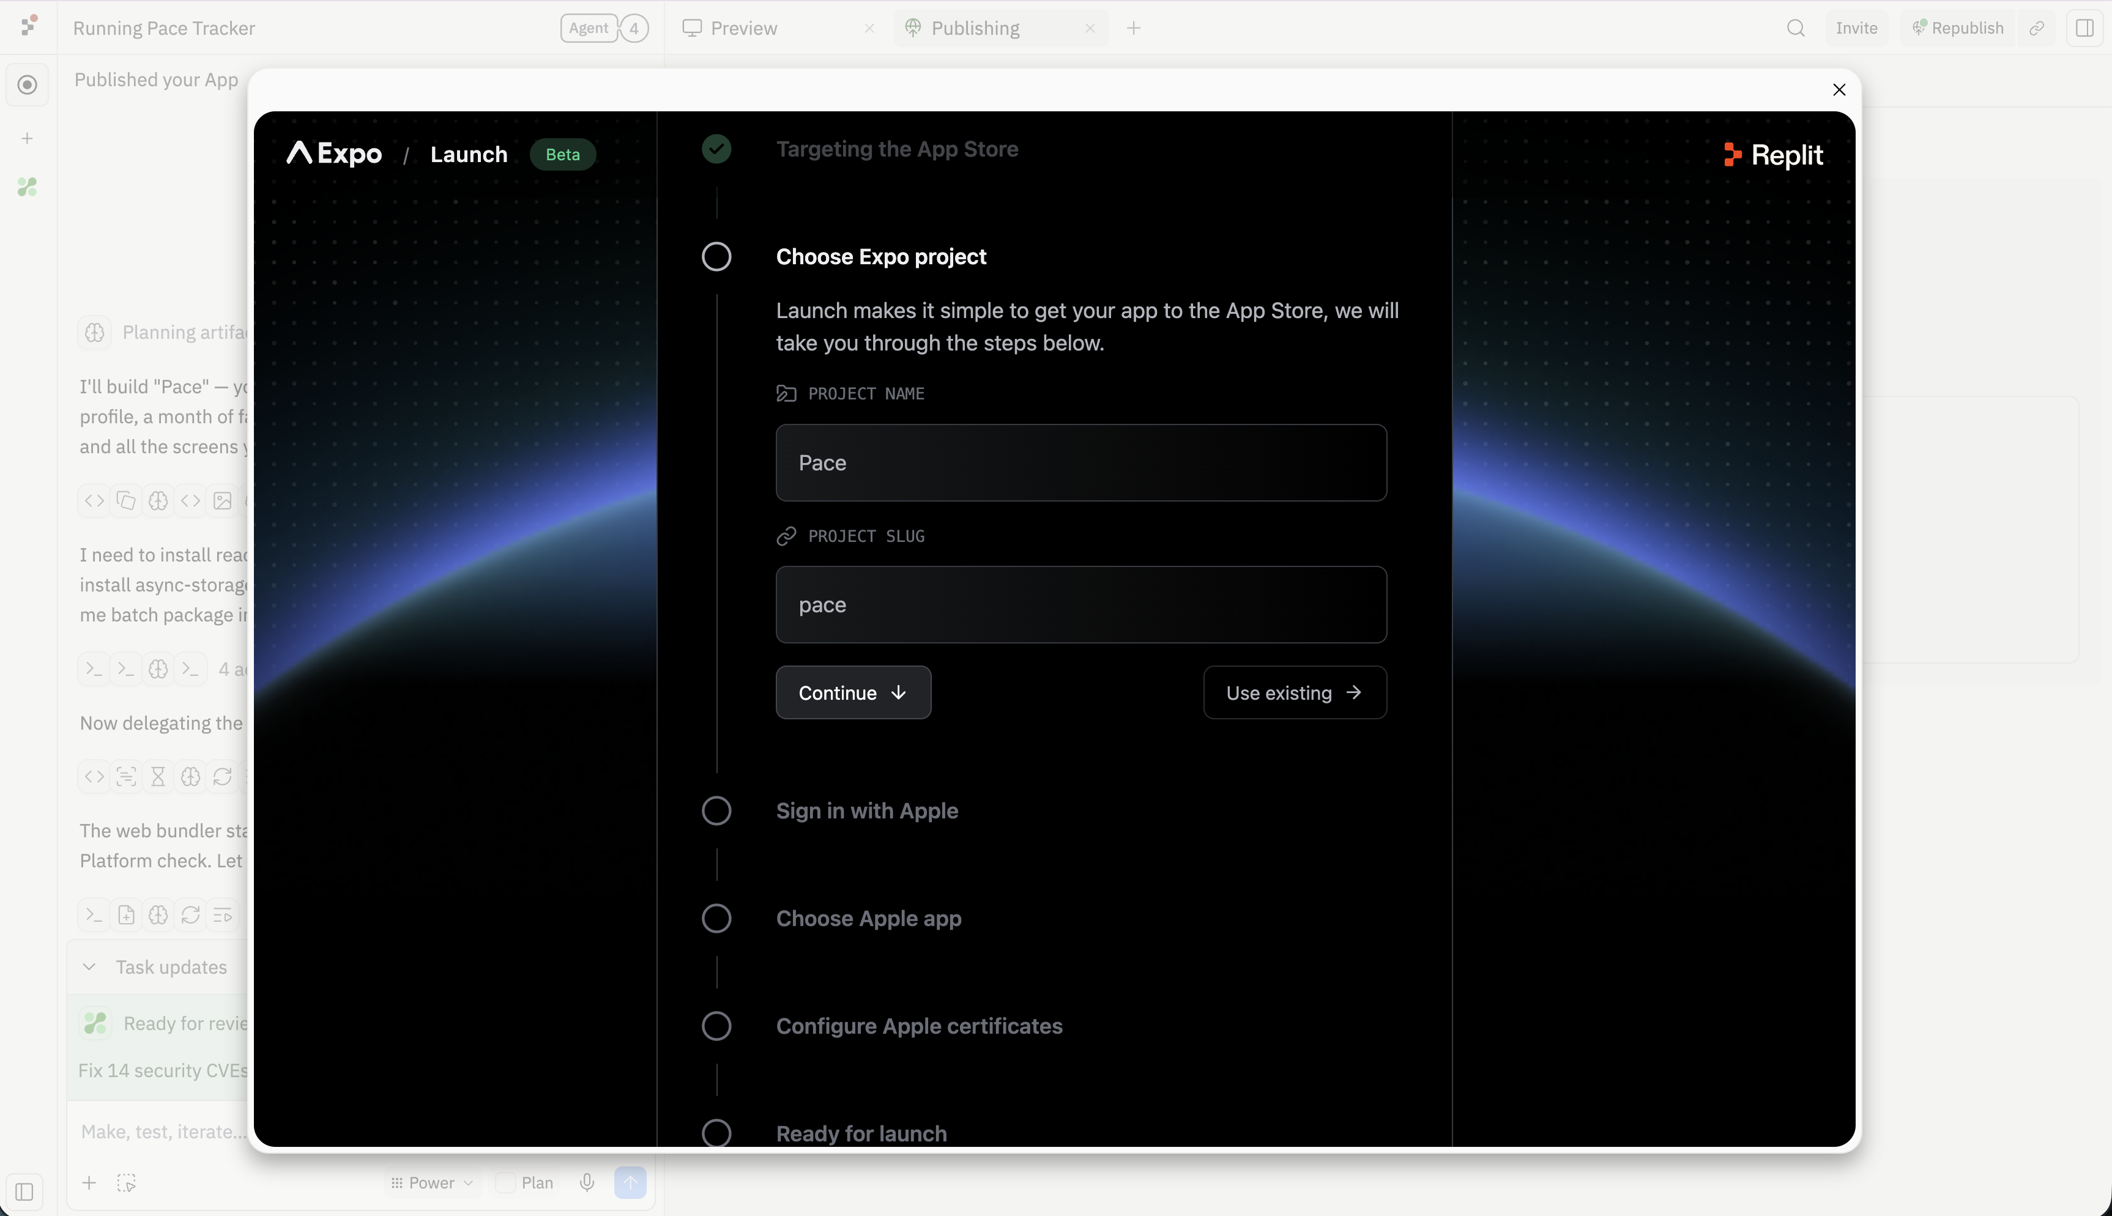Click the Project Name input field

pos(1080,462)
